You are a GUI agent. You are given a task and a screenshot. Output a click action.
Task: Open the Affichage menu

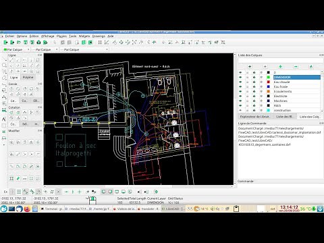click(48, 36)
